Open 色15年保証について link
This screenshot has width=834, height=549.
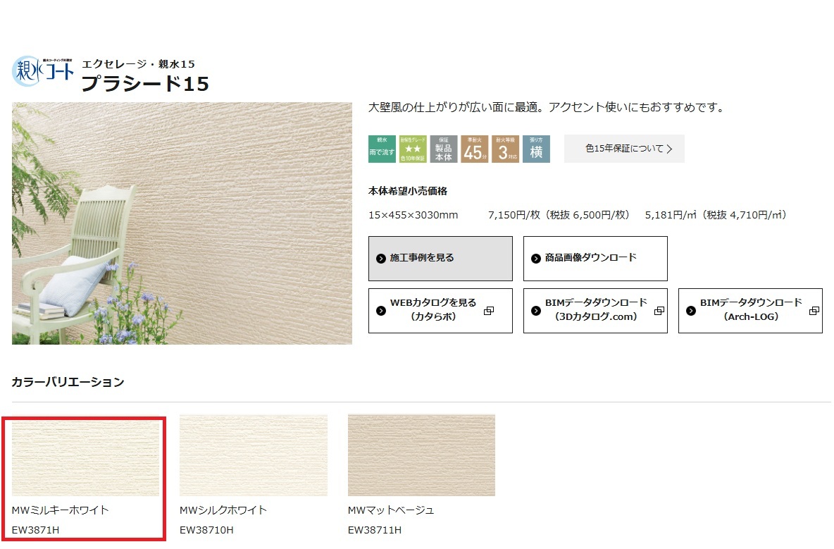coord(624,149)
